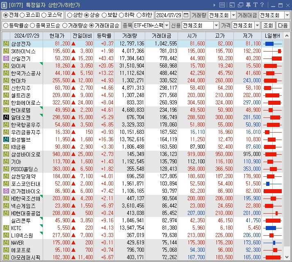The image size is (292, 262).
Task: Click the date input field 2024/07/29
Action: 169,15
